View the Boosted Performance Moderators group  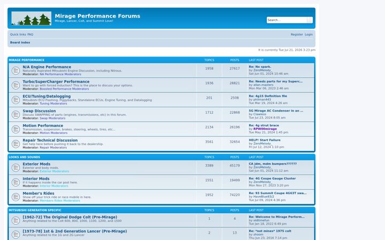pyautogui.click(x=64, y=89)
